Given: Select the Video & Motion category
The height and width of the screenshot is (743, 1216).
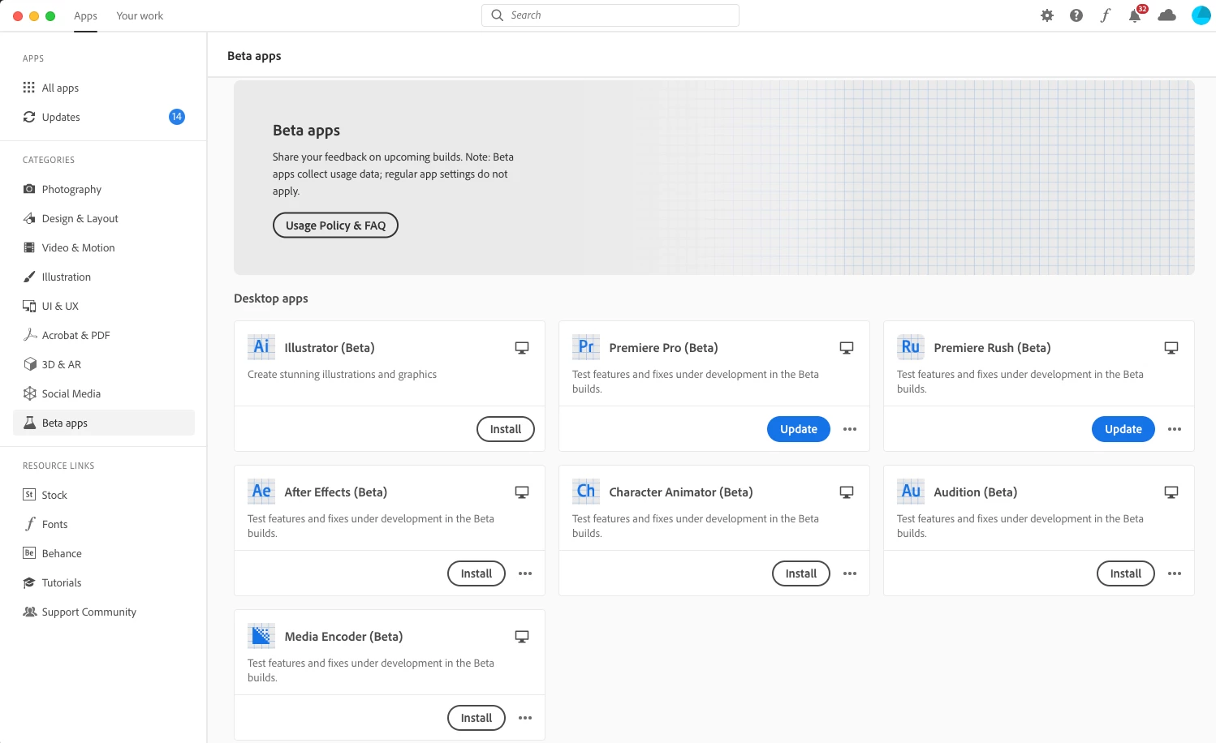Looking at the screenshot, I should tap(104, 247).
